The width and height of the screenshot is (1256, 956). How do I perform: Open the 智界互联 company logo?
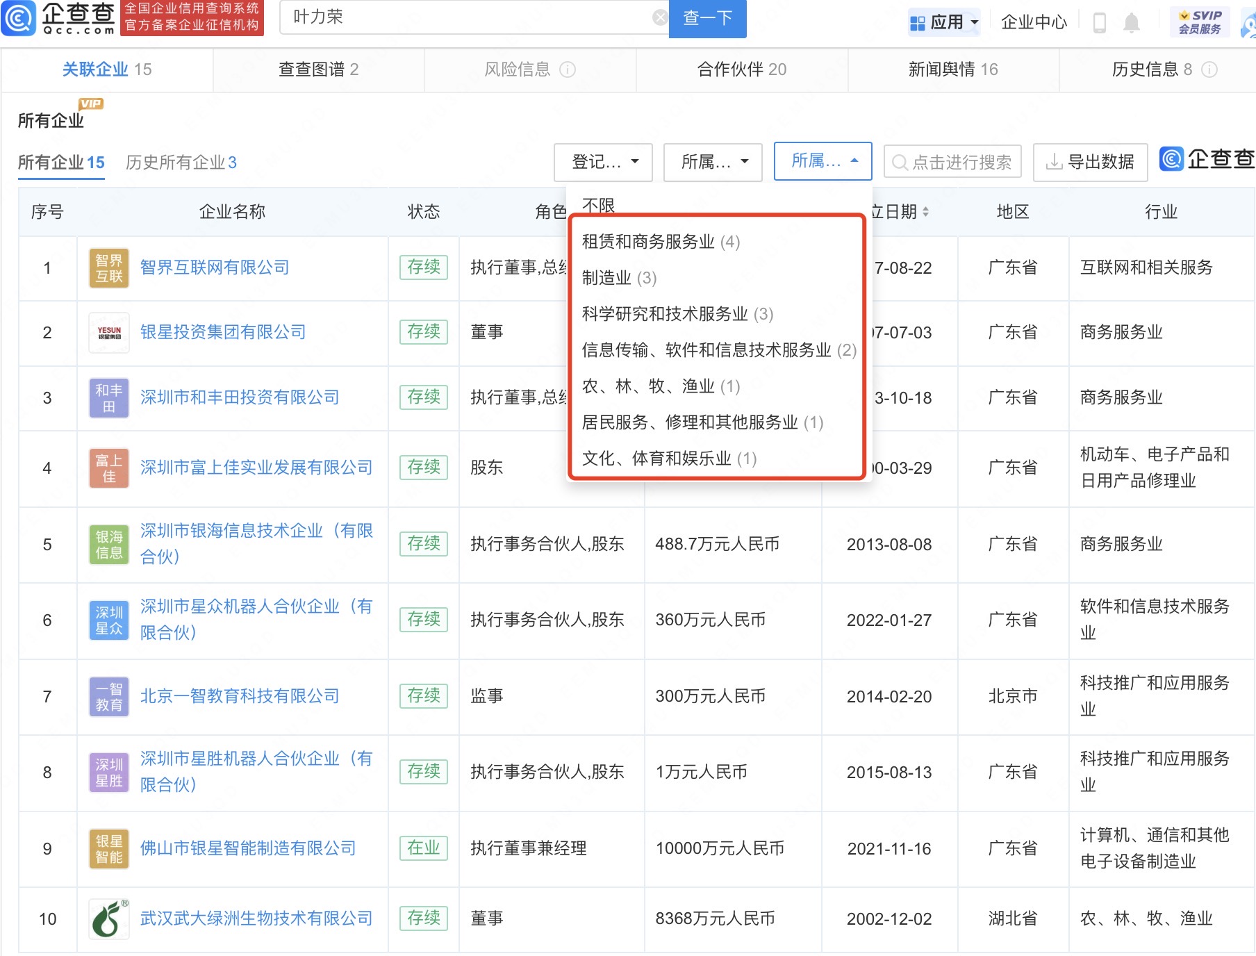tap(109, 268)
